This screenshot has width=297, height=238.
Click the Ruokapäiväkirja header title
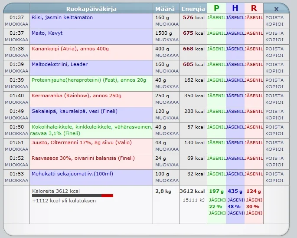91,9
